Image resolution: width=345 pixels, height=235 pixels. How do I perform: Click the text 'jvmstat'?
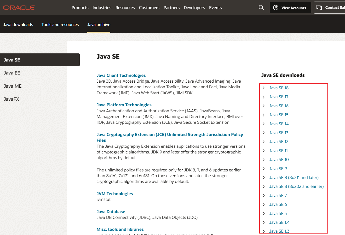pyautogui.click(x=103, y=200)
